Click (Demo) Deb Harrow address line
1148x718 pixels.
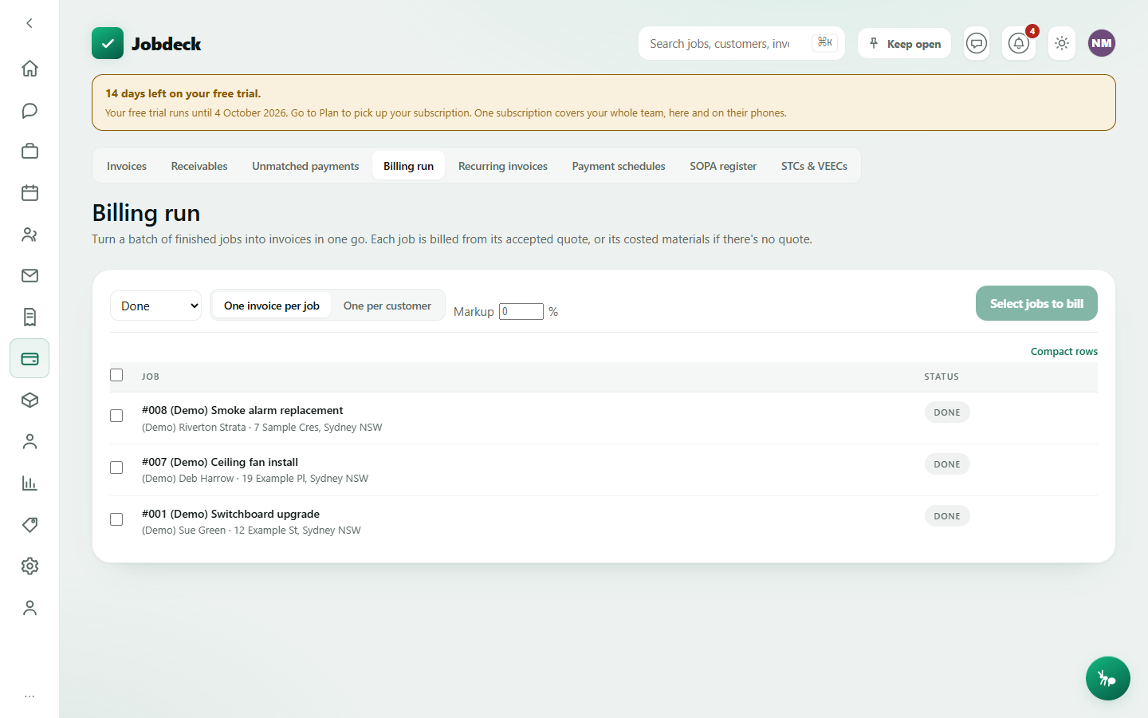click(x=255, y=479)
